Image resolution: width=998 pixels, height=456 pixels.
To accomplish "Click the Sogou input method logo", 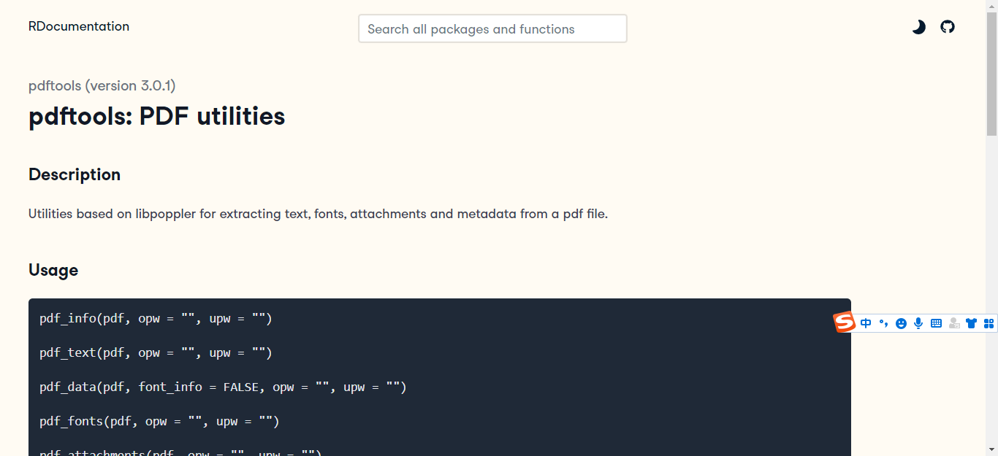I will tap(845, 322).
